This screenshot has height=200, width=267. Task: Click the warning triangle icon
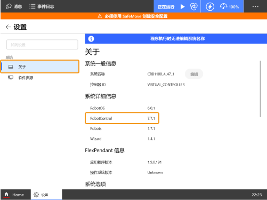point(100,16)
